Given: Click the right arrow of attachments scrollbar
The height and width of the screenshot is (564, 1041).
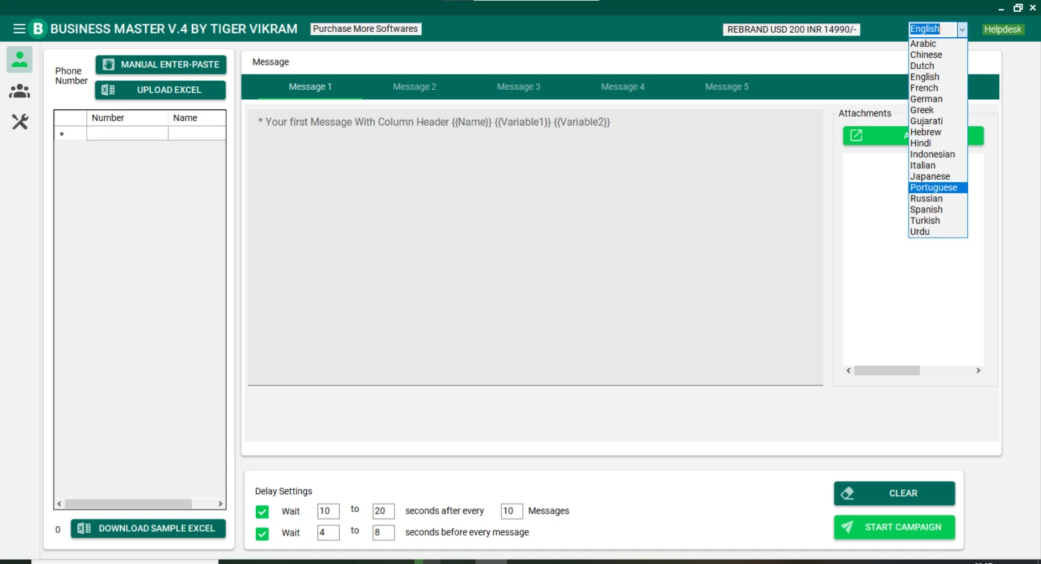Looking at the screenshot, I should click(979, 370).
